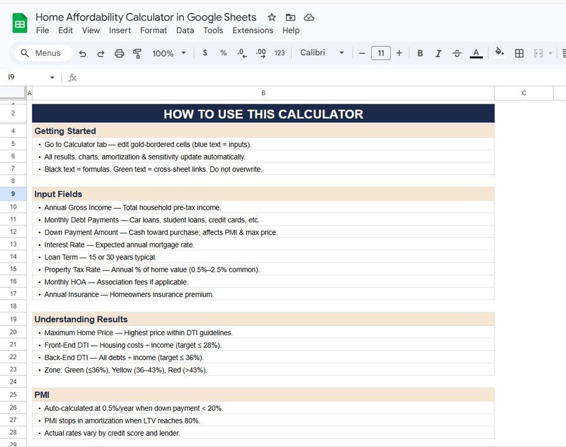Screen dimensions: 566x447
Task: Click the Menus search box
Action: pyautogui.click(x=42, y=53)
